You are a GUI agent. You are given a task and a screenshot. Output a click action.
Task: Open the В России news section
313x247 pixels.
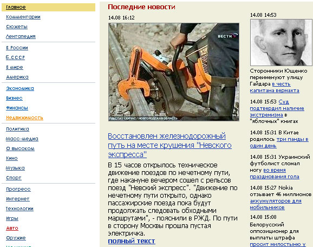(17, 48)
